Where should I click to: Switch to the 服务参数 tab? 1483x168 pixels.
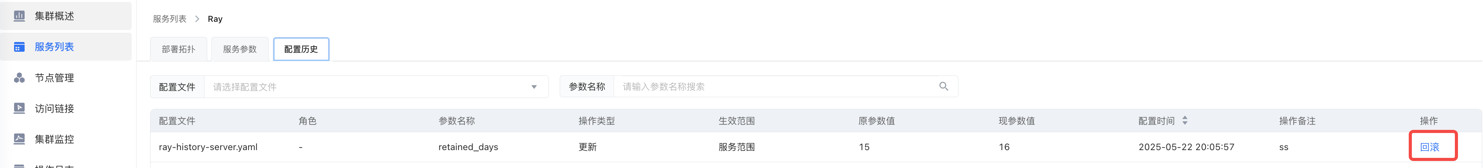[x=240, y=49]
